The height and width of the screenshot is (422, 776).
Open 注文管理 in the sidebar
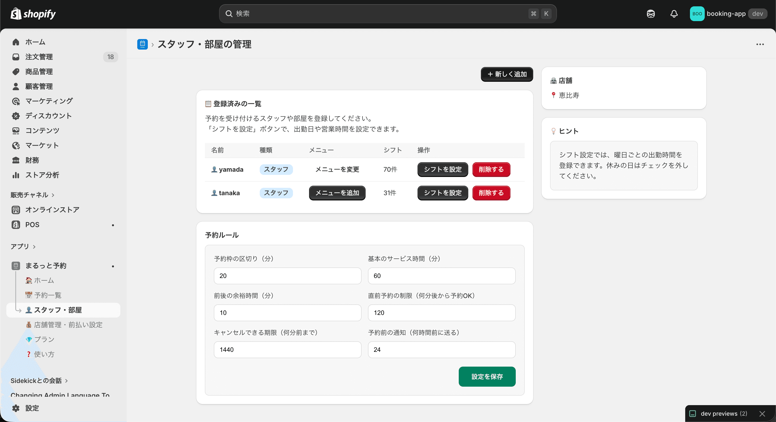(x=39, y=57)
